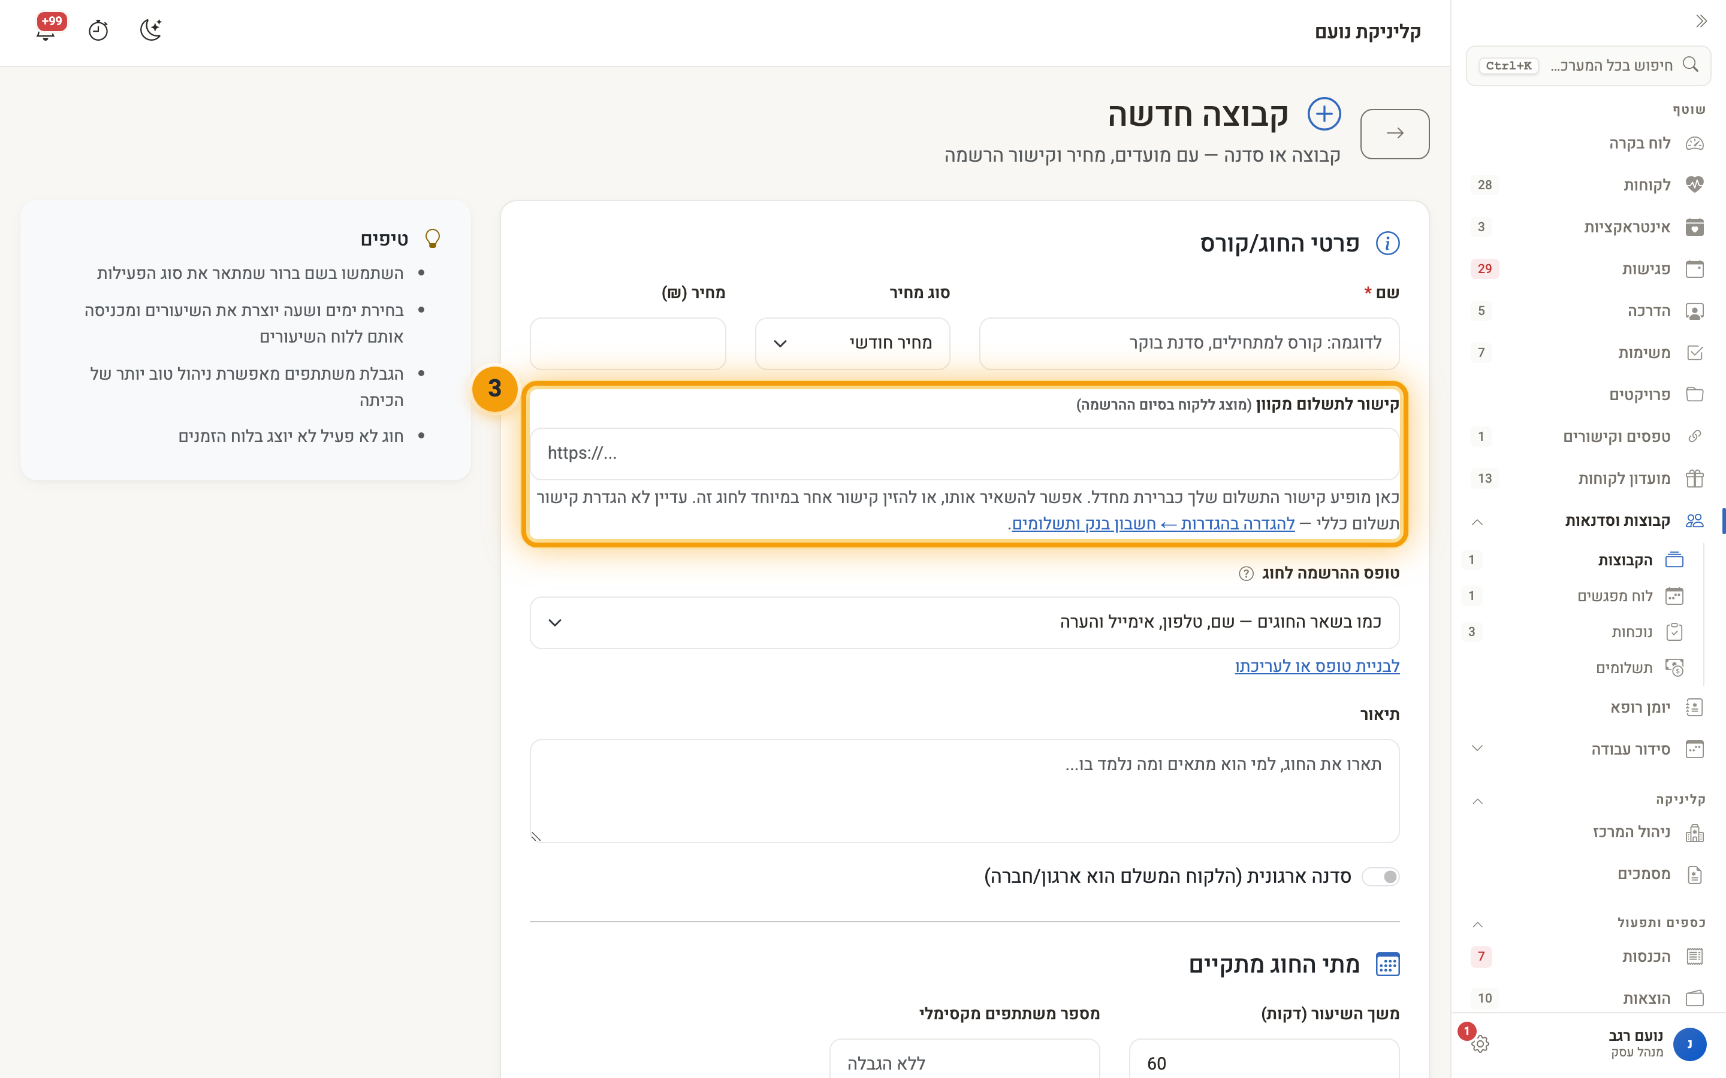Open פגישות calendar icon
Screen dimensions: 1726x1078
pos(1695,269)
